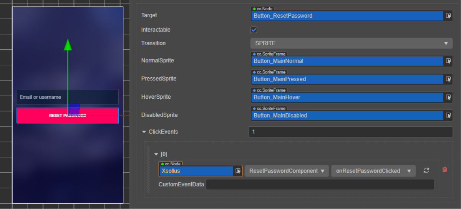Click the NormalSprite asset picker icon

(x=448, y=61)
